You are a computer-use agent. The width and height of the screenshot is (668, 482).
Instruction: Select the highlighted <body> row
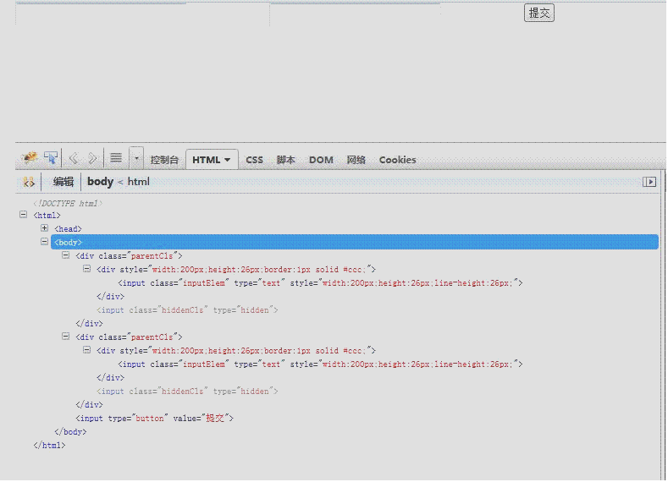coord(355,242)
